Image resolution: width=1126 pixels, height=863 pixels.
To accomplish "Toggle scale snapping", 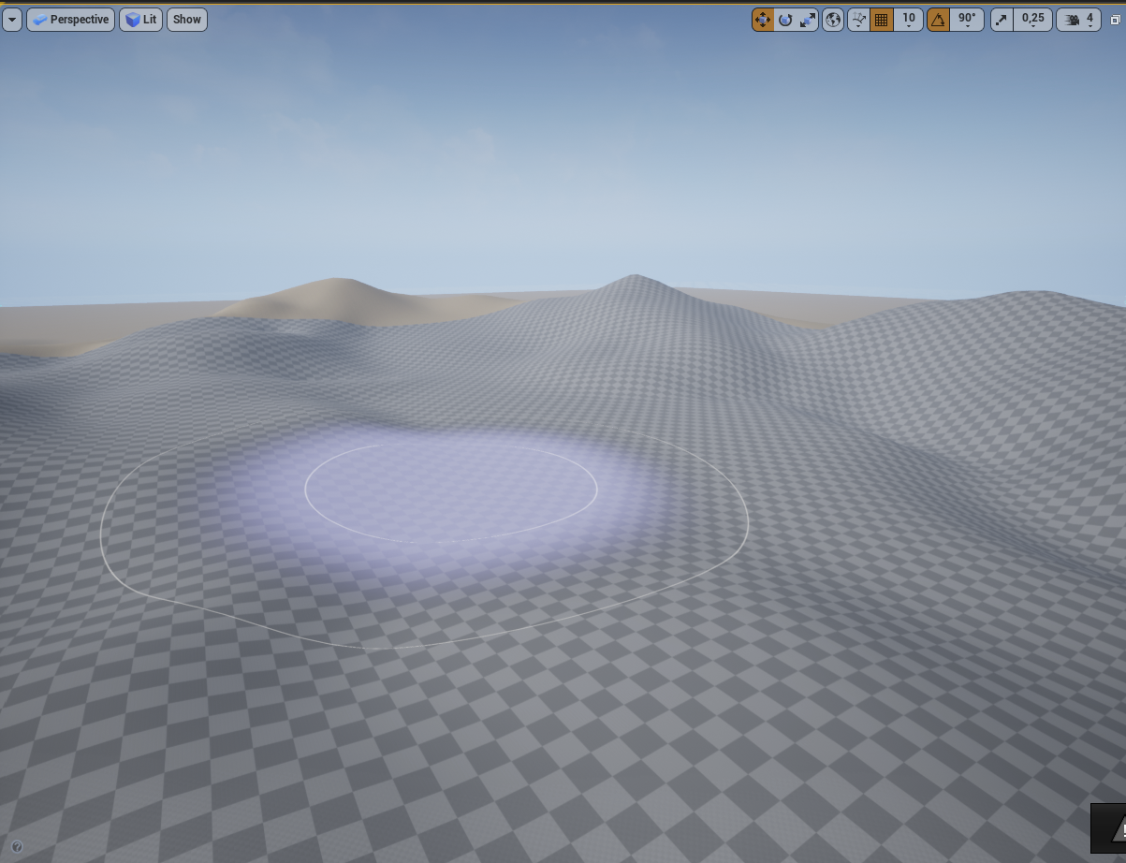I will (1002, 20).
